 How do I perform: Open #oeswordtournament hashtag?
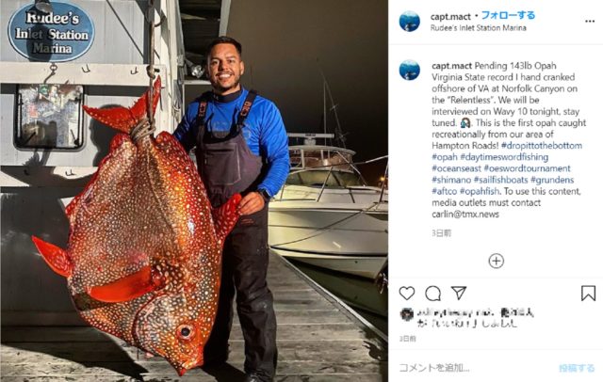tap(528, 168)
